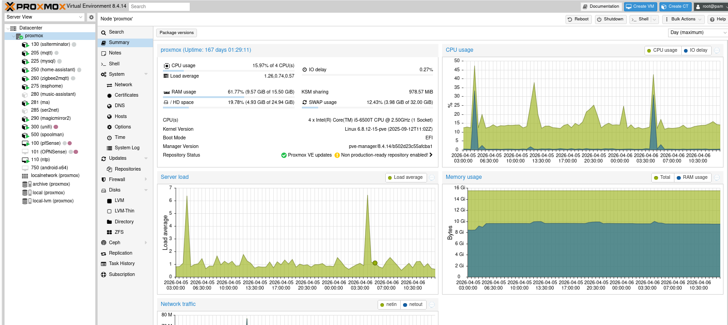728x325 pixels.
Task: Toggle IO delay series in CPU chart
Action: pyautogui.click(x=695, y=50)
